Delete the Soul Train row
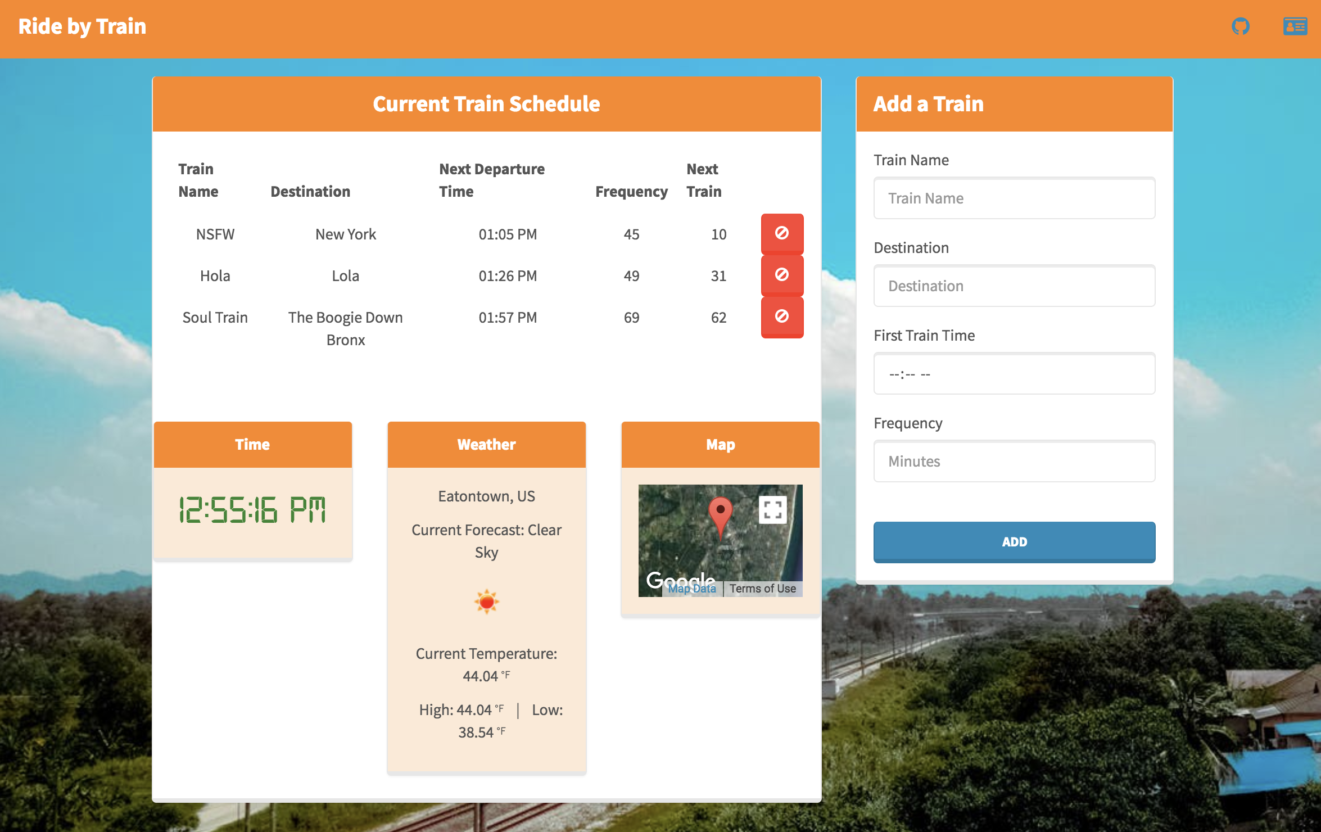 tap(781, 316)
